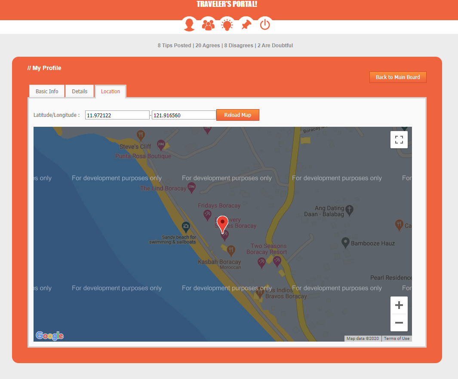Select the Location tab
Image resolution: width=458 pixels, height=379 pixels.
tap(111, 92)
